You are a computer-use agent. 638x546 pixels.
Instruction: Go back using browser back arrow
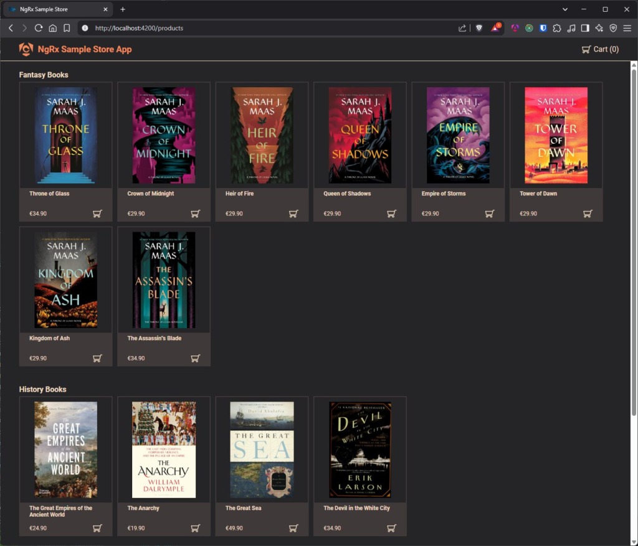11,28
